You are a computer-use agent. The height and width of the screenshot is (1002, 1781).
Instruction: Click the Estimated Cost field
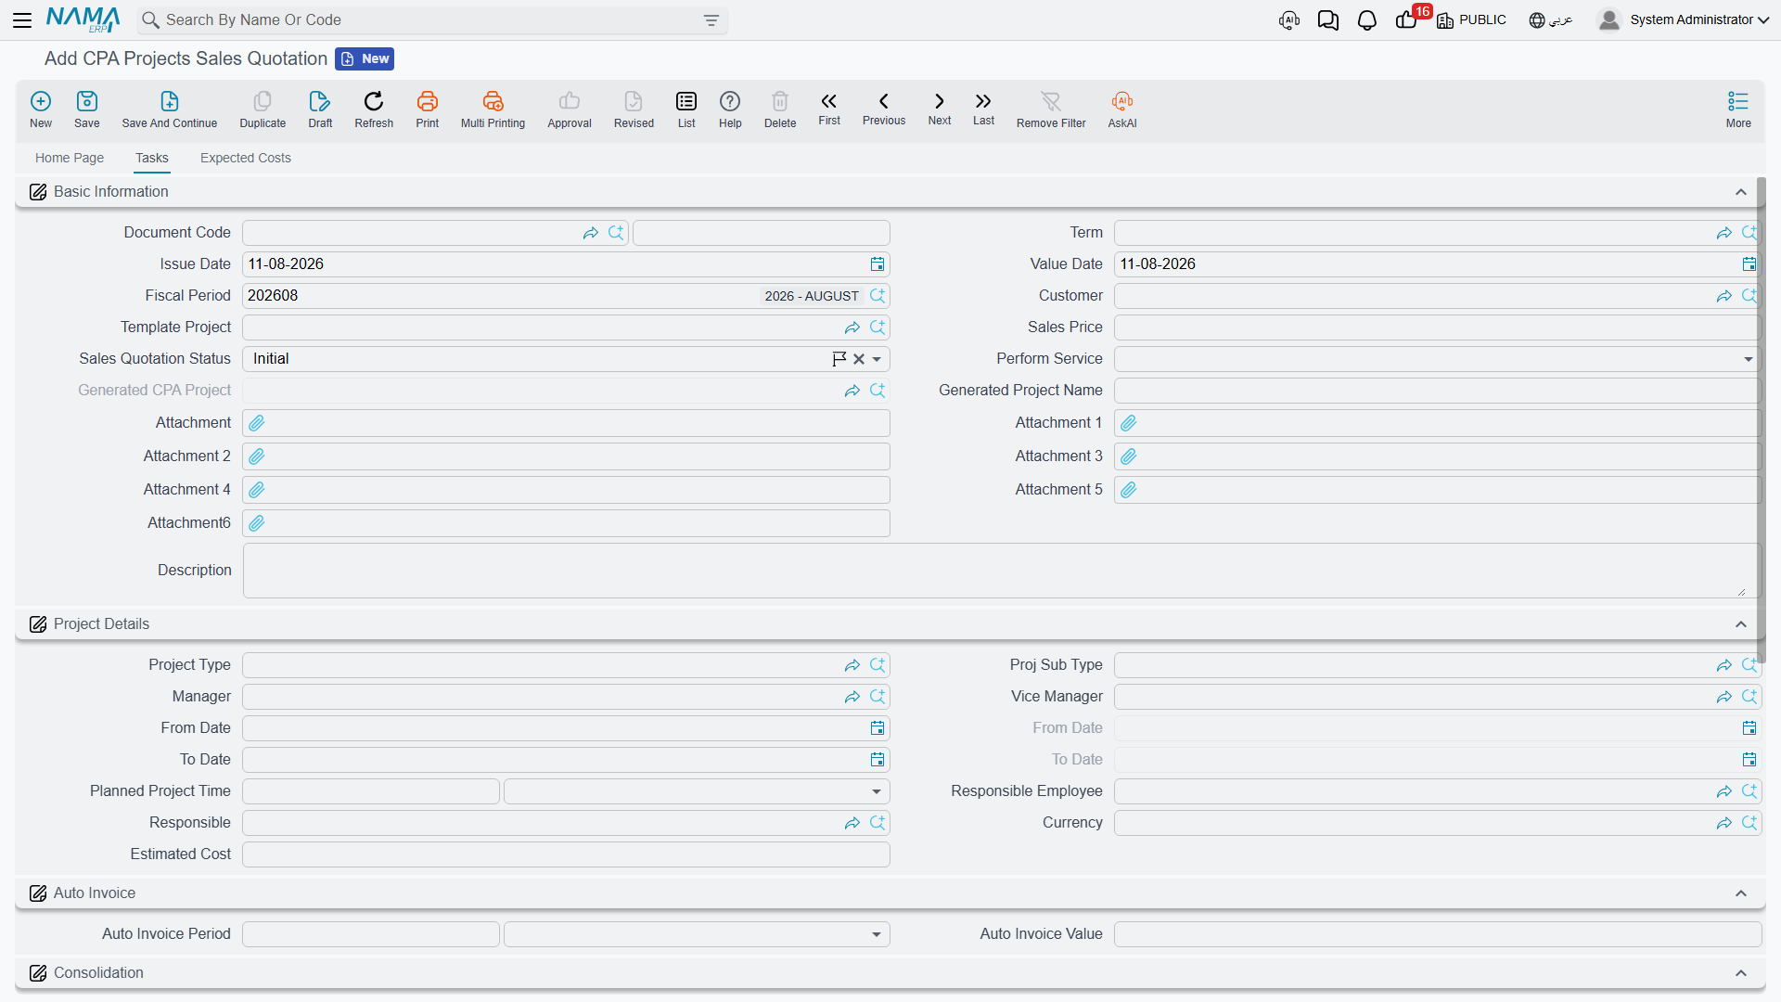(x=566, y=854)
